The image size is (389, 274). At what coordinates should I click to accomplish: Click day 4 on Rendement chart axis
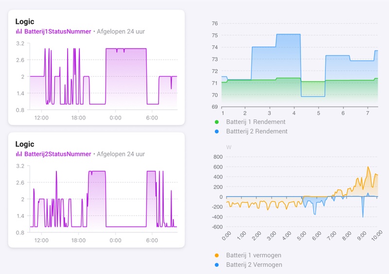[294, 113]
